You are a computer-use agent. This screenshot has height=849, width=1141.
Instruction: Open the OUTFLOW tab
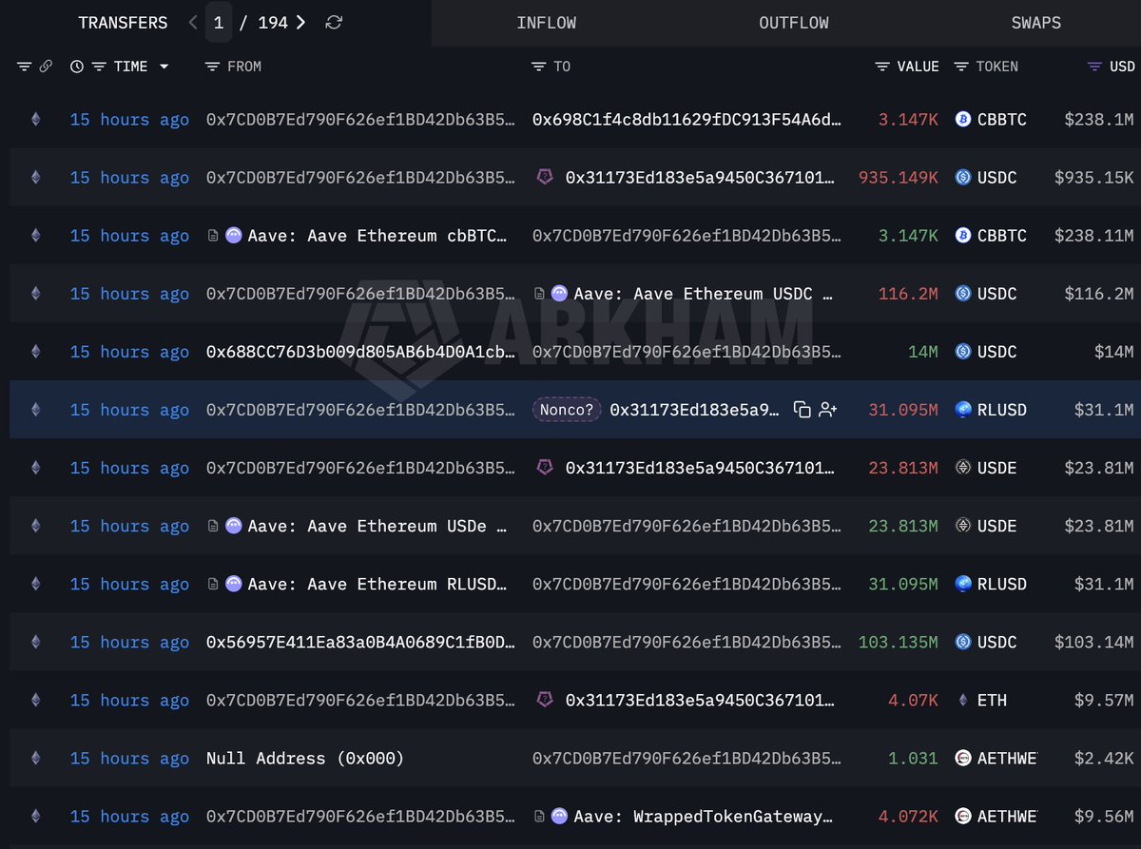pyautogui.click(x=794, y=22)
